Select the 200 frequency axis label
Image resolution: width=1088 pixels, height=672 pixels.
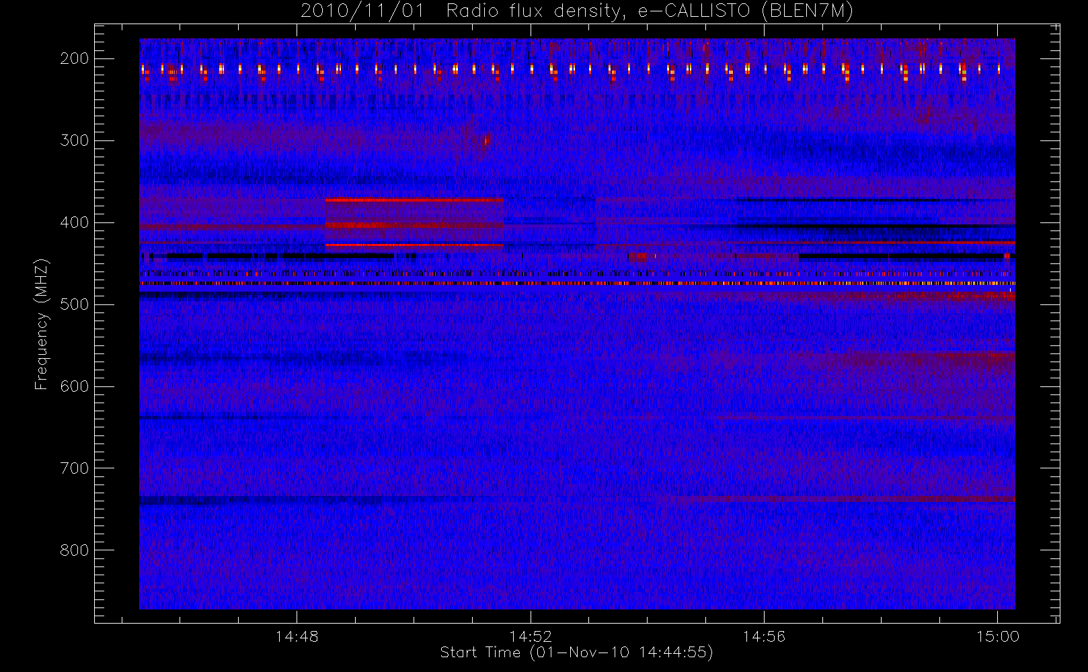tap(75, 58)
